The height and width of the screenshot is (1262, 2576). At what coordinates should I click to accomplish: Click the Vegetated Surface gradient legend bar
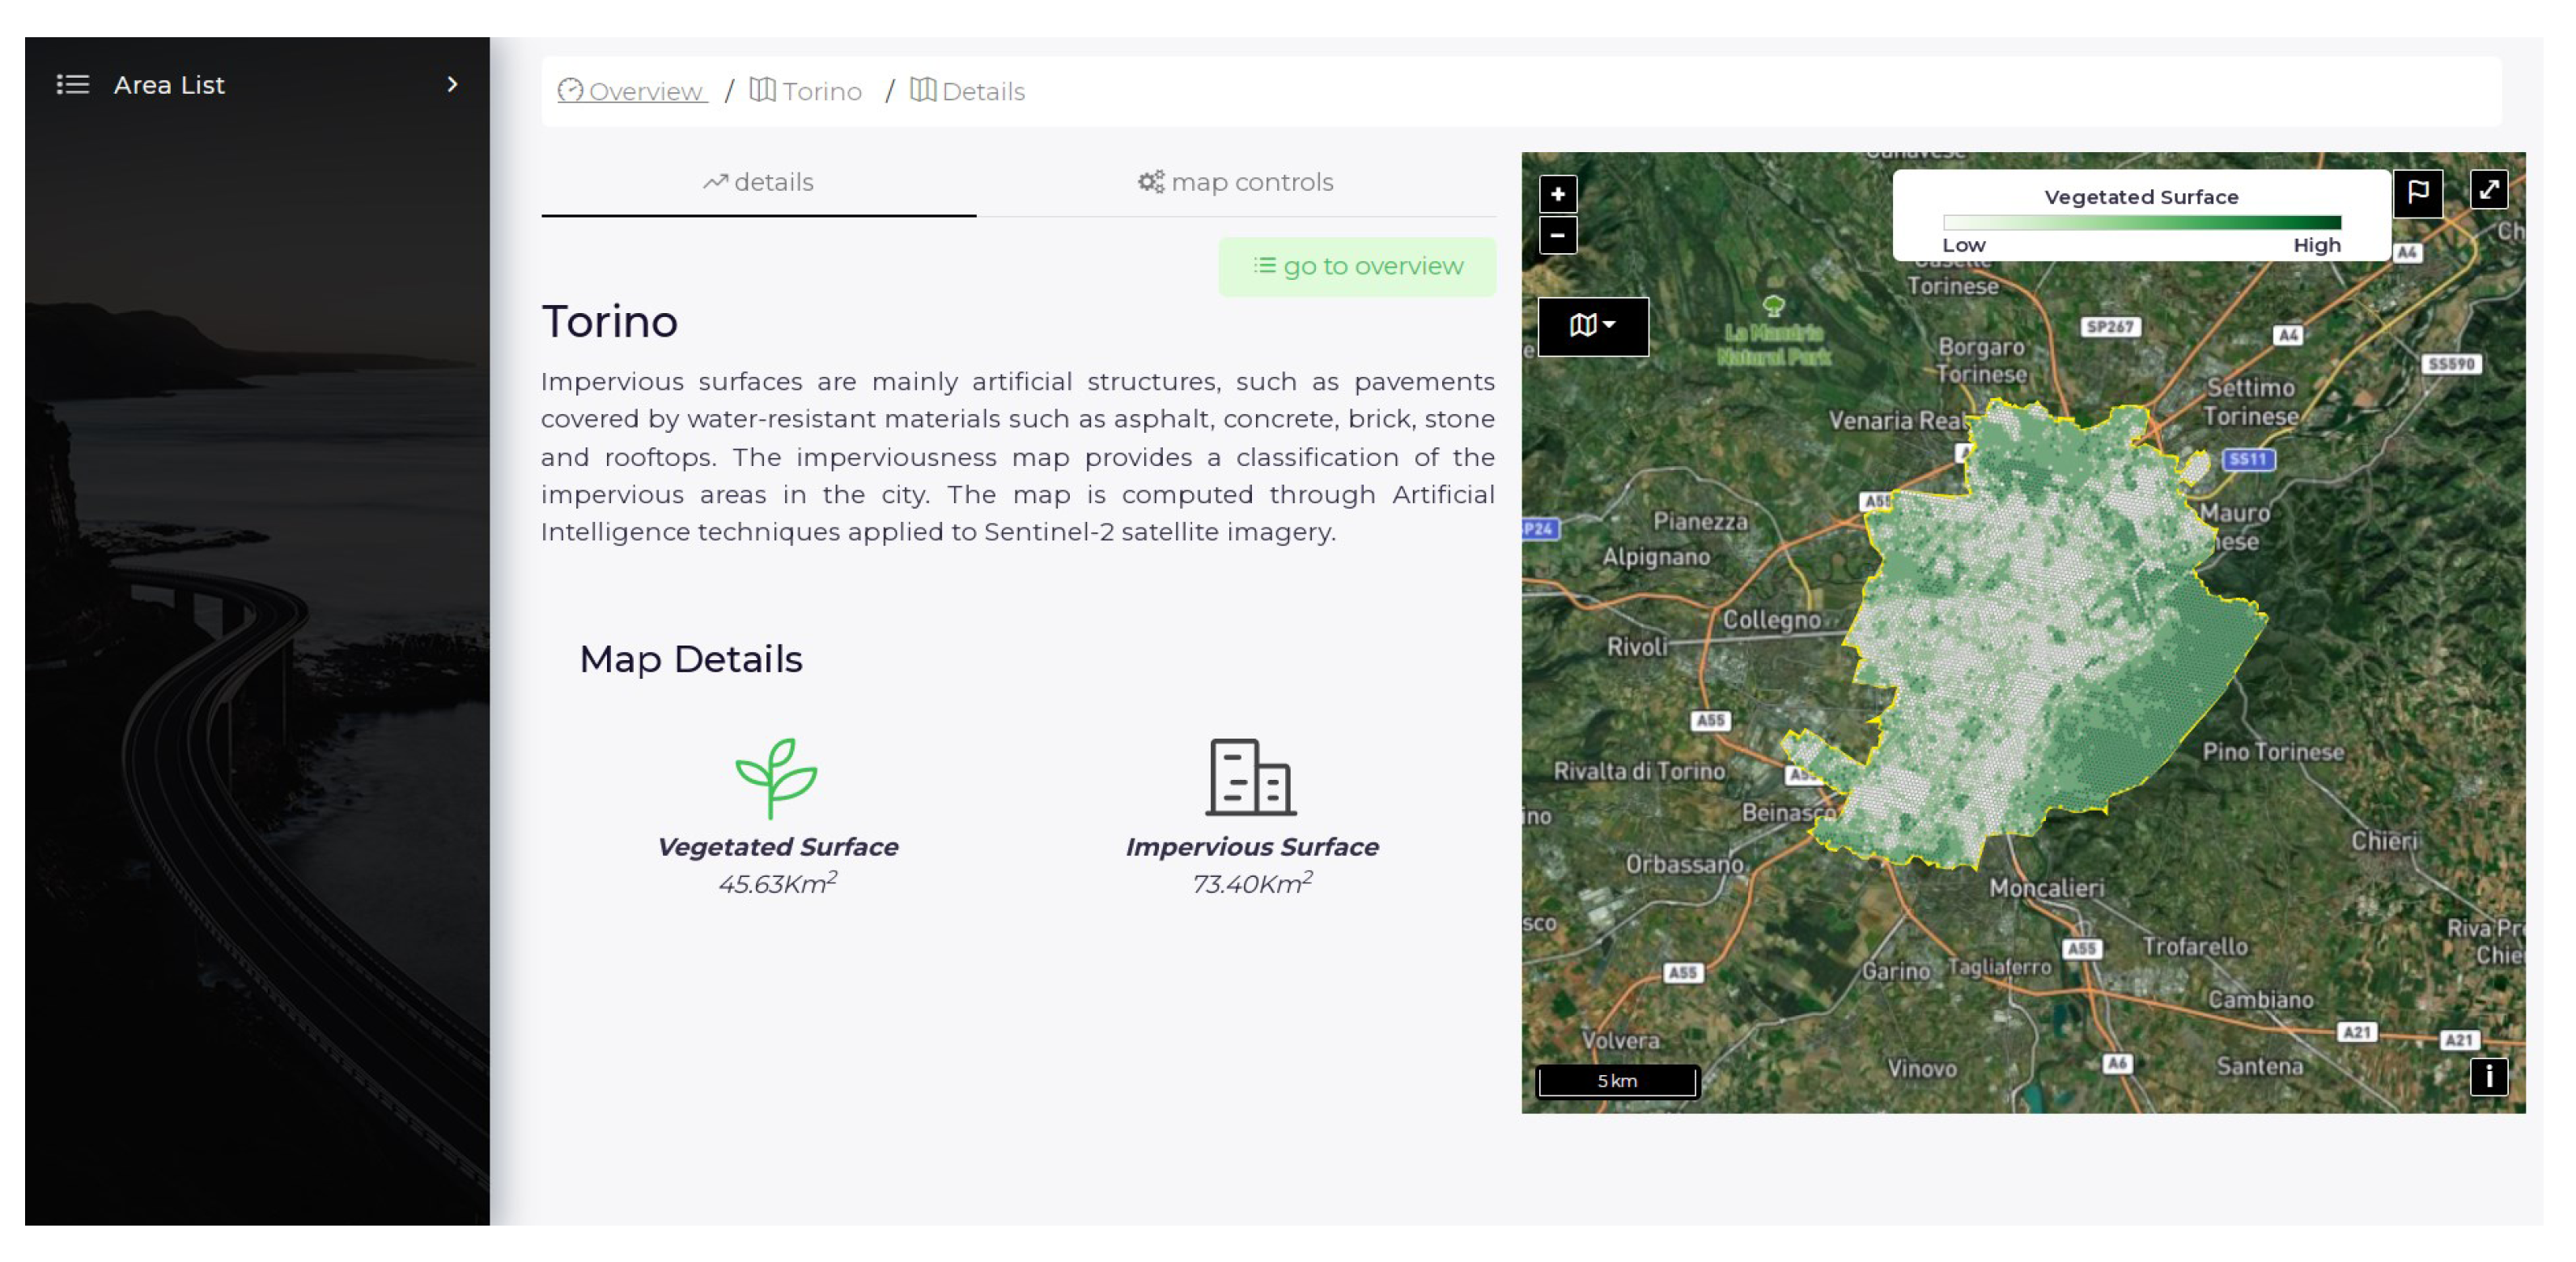[2141, 222]
